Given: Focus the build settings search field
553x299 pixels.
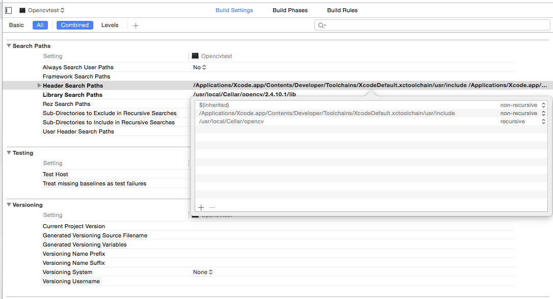Looking at the screenshot, I should [x=432, y=25].
